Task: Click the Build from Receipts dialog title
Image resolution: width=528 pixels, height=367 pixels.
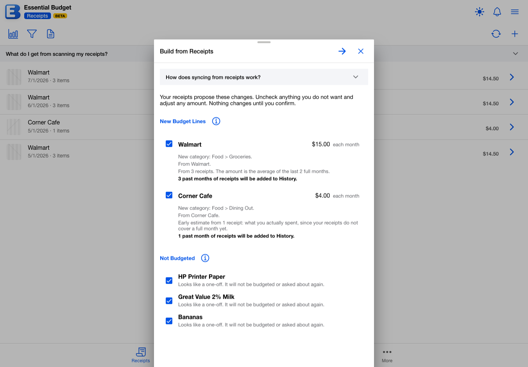Action: (187, 51)
